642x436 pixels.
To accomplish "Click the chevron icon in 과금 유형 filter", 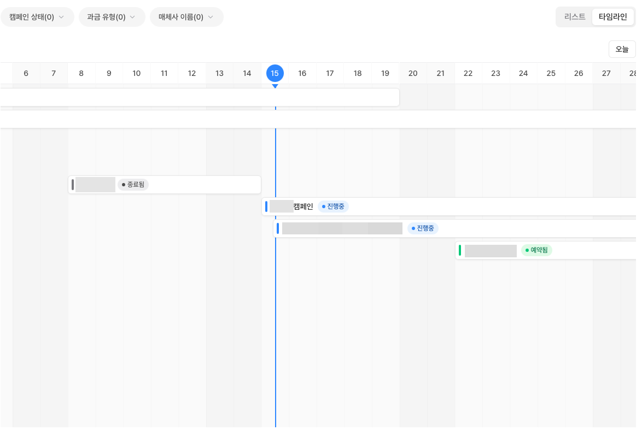I will [x=132, y=17].
